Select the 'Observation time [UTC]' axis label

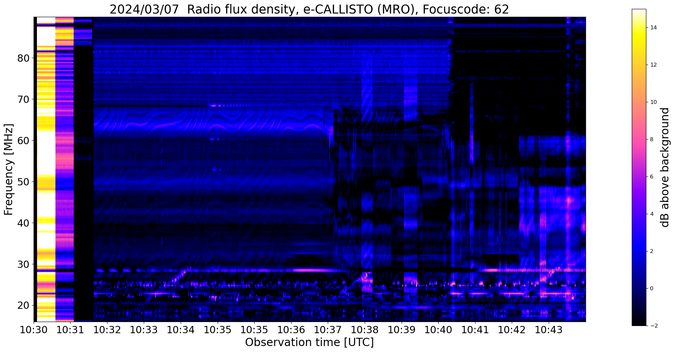[309, 342]
